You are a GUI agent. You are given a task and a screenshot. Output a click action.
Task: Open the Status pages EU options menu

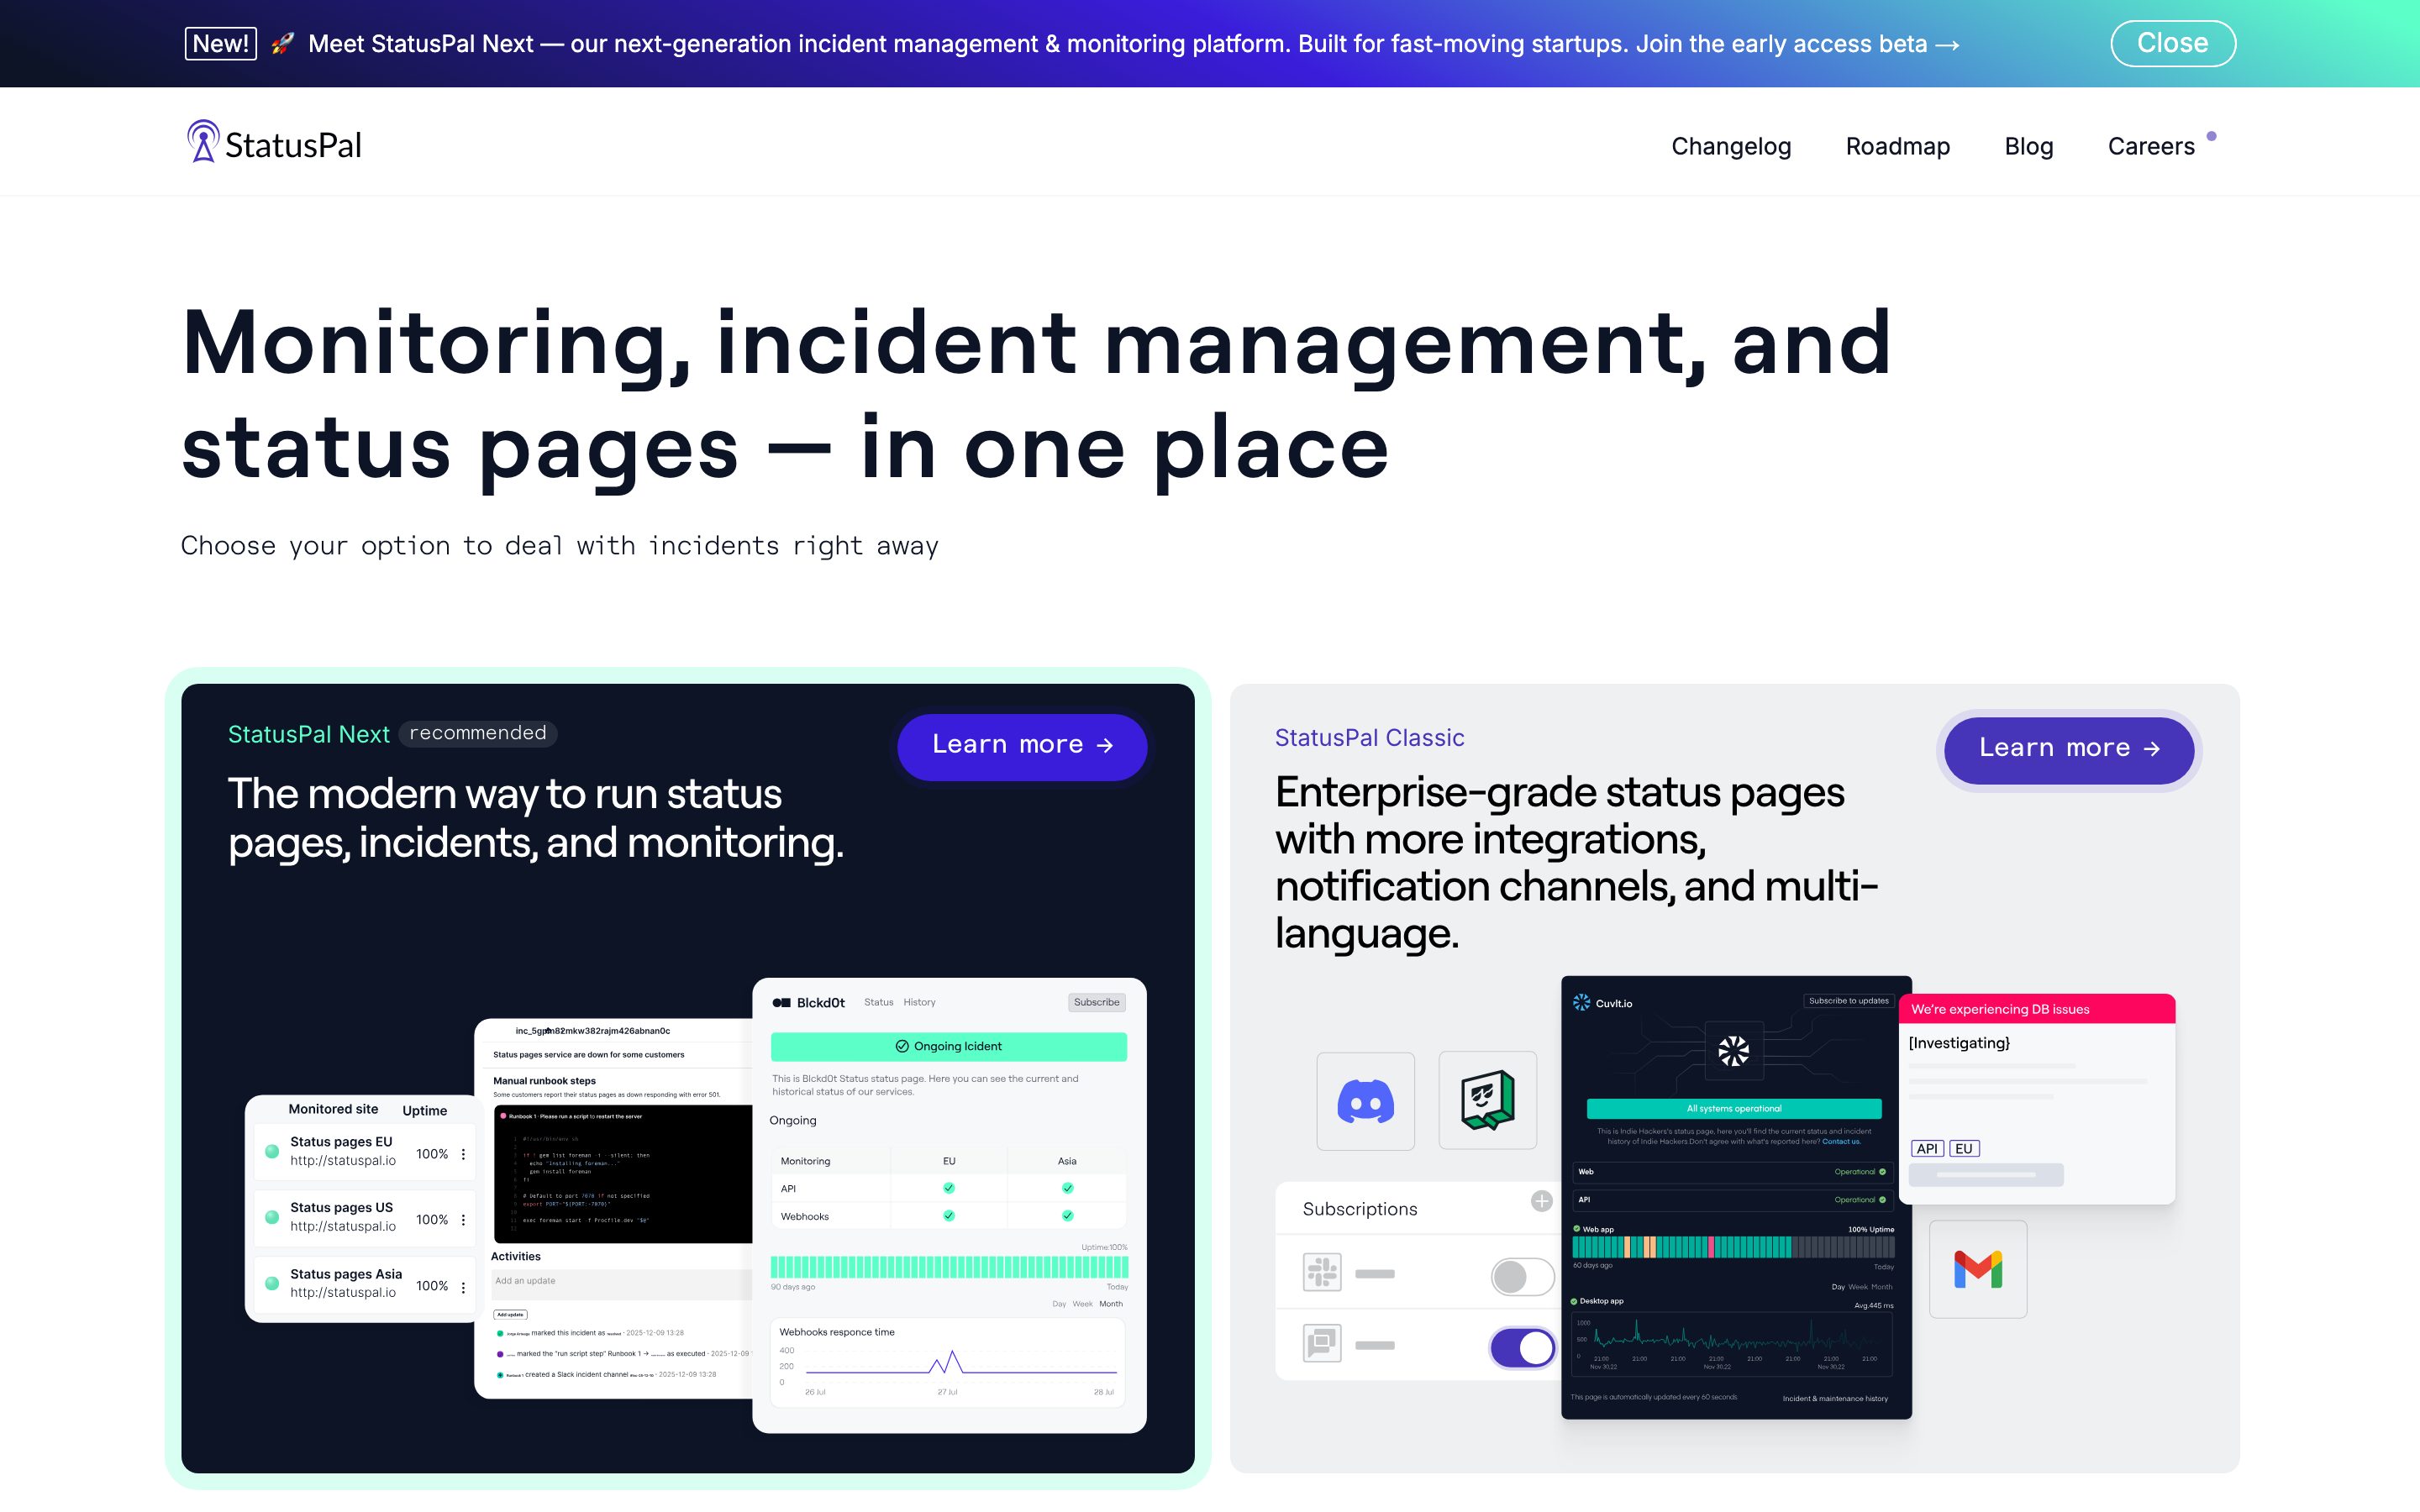(463, 1154)
